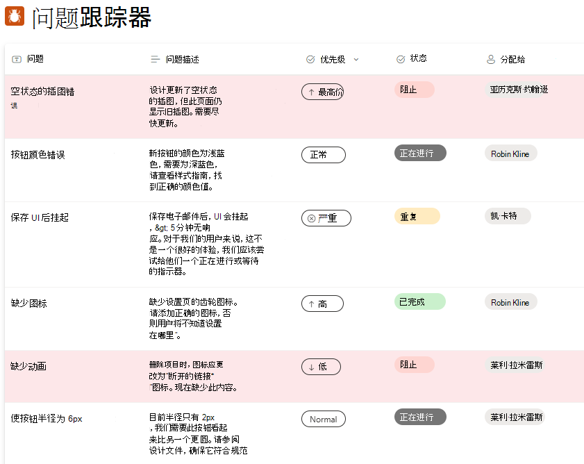584x464 pixels.
Task: Click the circled X icon in 严重 pill
Action: 311,218
